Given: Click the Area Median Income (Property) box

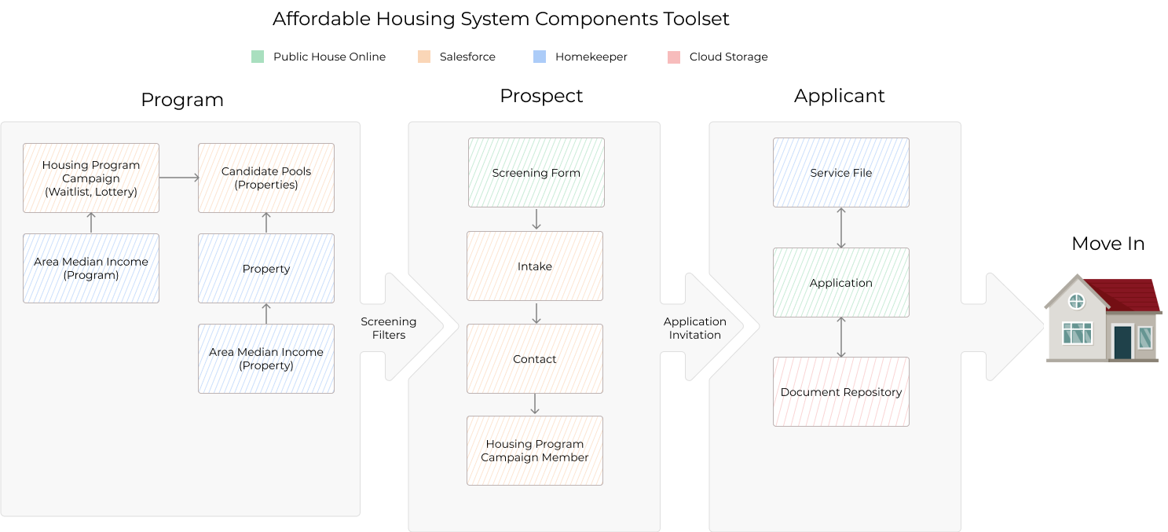Looking at the screenshot, I should click(x=266, y=358).
